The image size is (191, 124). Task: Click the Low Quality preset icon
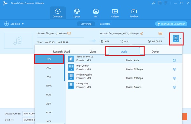(71, 86)
